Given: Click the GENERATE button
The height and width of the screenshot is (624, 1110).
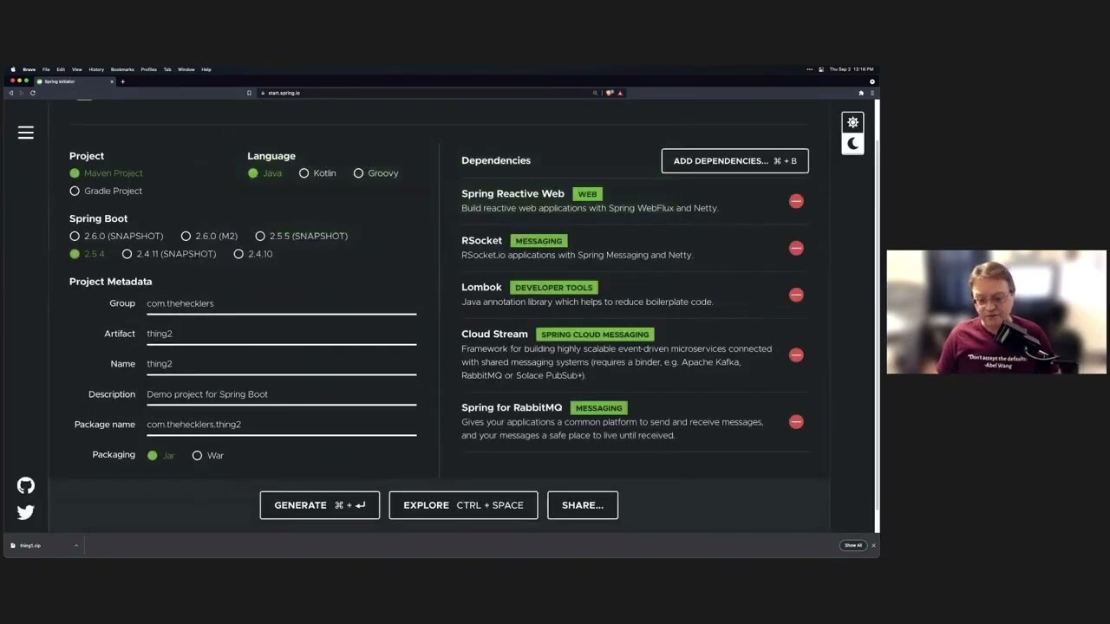Looking at the screenshot, I should pyautogui.click(x=320, y=505).
